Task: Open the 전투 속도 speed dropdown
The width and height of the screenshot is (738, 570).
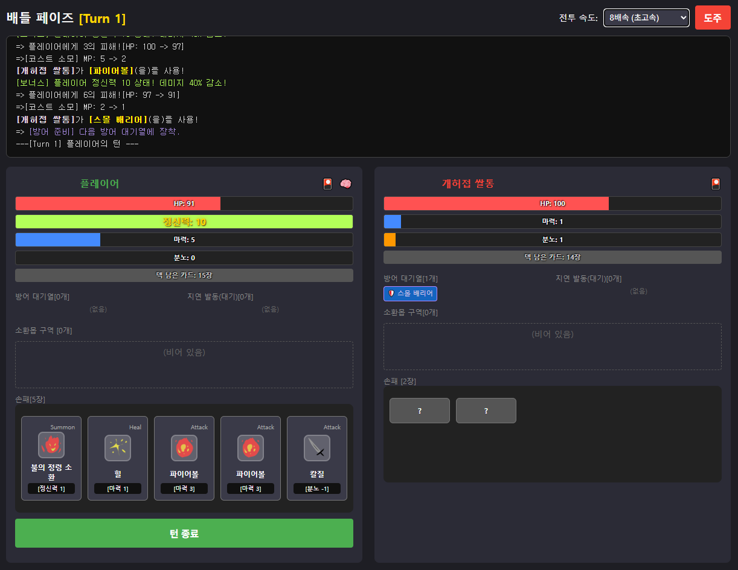Action: [x=646, y=18]
